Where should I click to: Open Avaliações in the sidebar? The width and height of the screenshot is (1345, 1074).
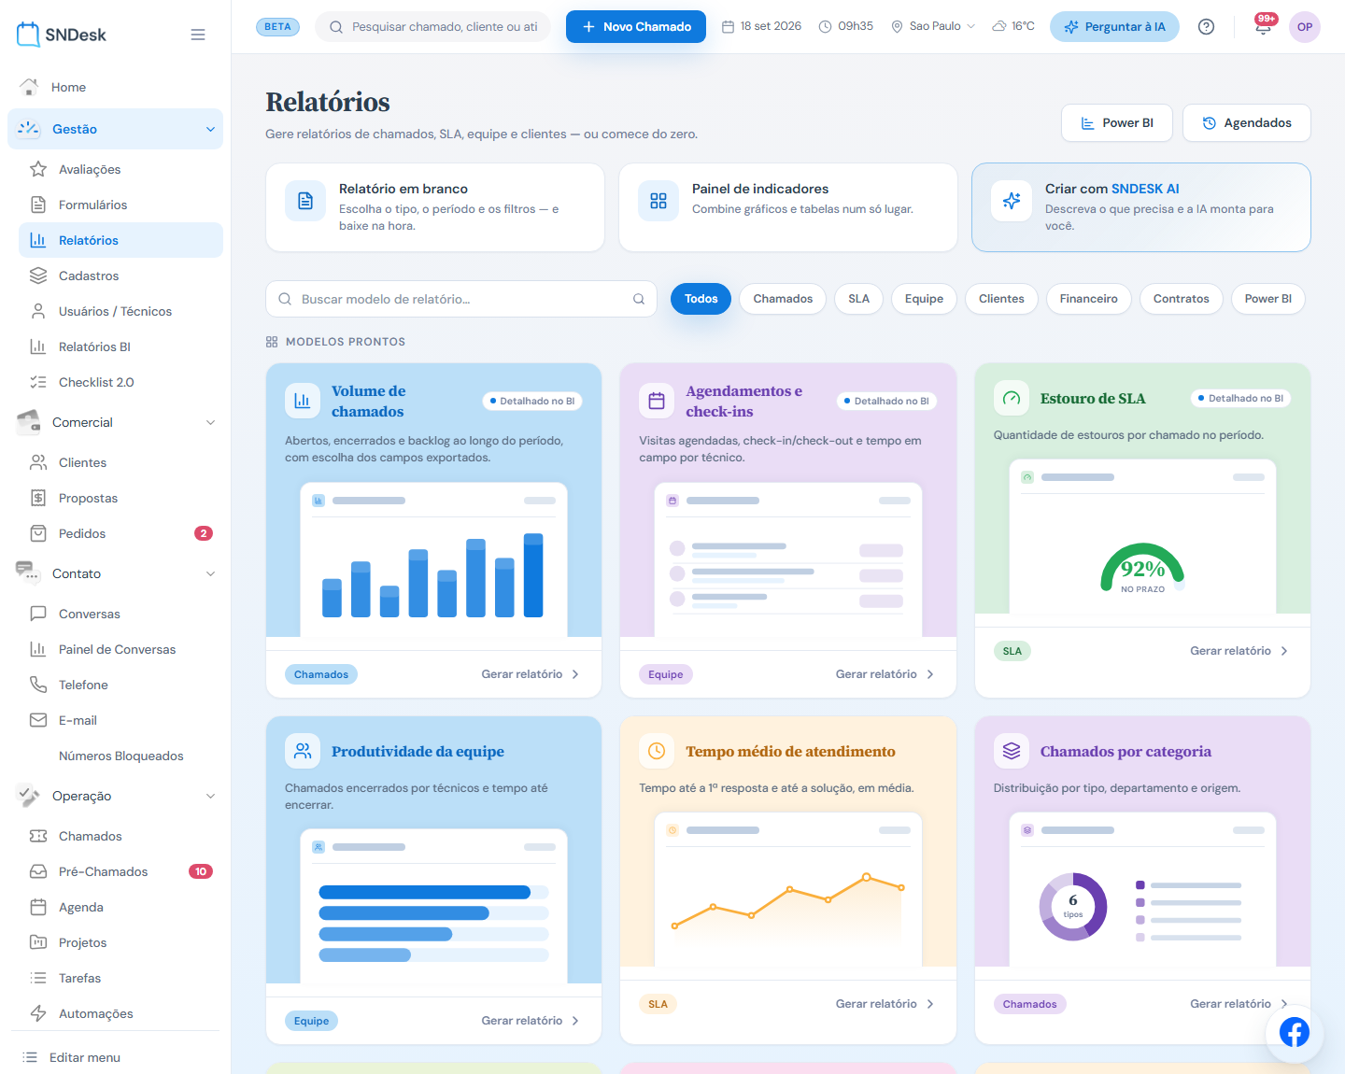click(120, 169)
